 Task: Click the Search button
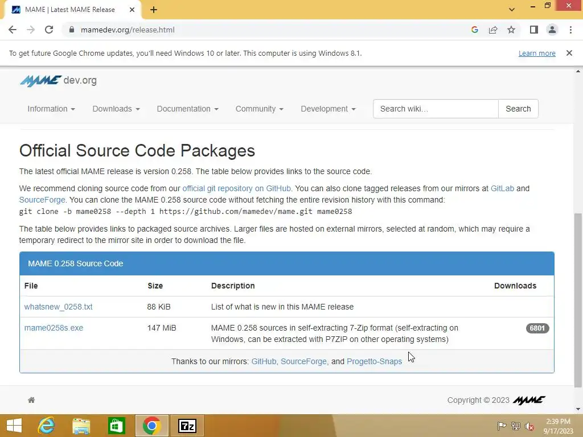pos(518,109)
